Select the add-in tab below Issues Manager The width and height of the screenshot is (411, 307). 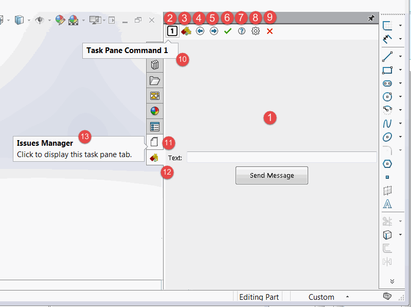(x=155, y=158)
